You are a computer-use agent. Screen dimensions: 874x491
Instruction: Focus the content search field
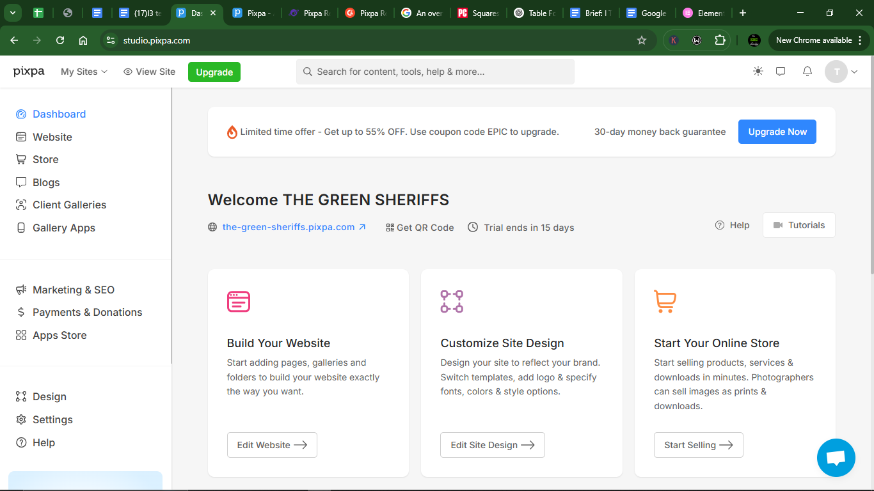435,72
